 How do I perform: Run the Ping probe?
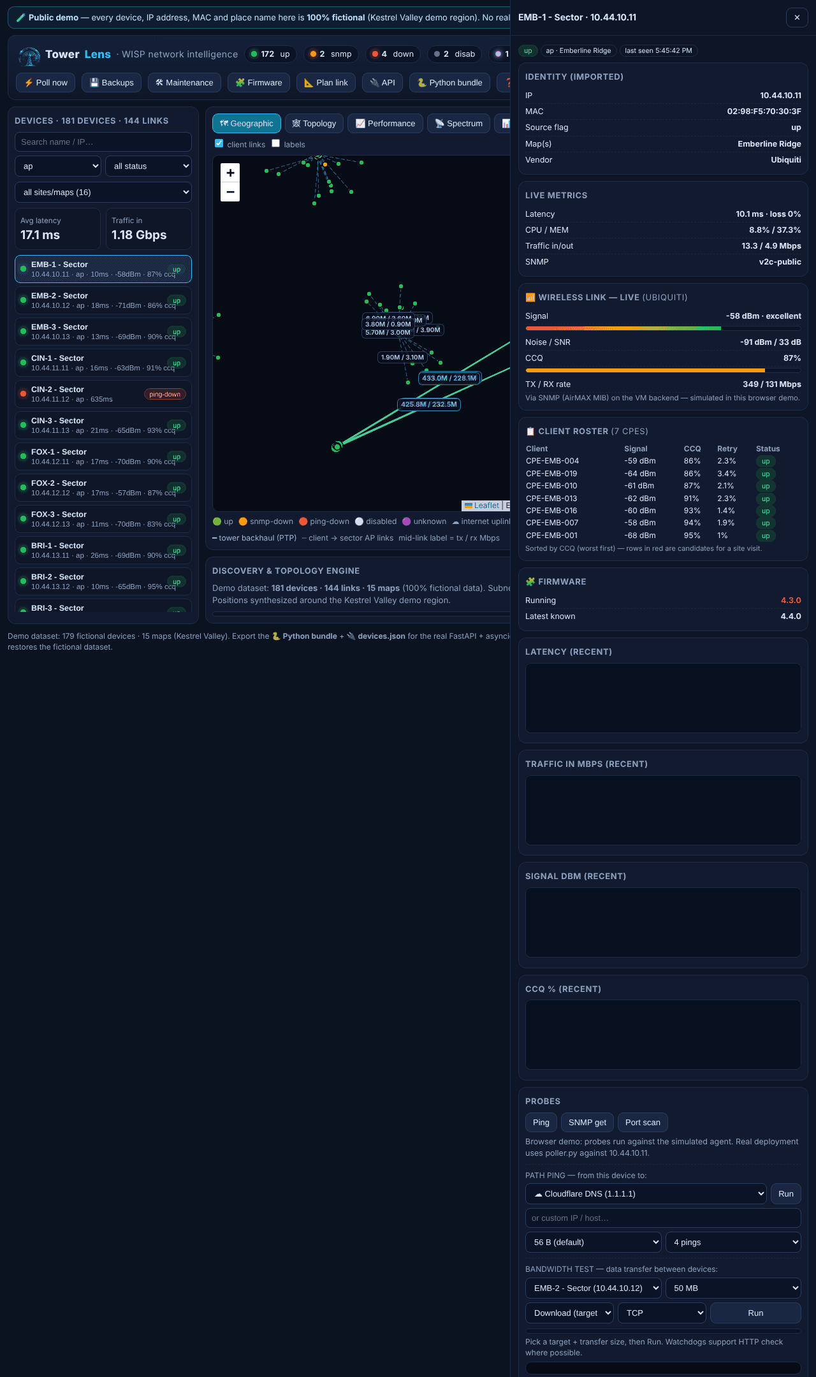[541, 1123]
